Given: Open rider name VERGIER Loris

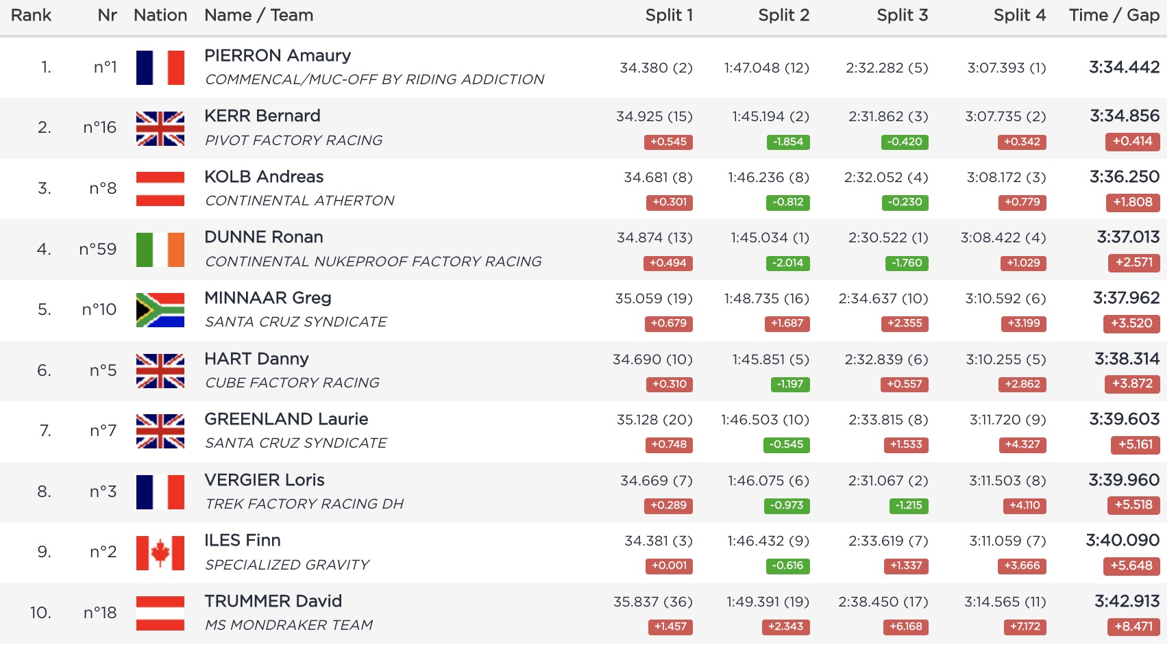Looking at the screenshot, I should coord(265,480).
